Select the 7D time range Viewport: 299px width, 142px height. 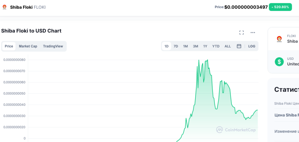click(x=176, y=46)
